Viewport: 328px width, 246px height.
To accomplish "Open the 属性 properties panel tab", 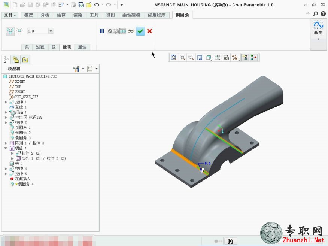I will pos(82,47).
